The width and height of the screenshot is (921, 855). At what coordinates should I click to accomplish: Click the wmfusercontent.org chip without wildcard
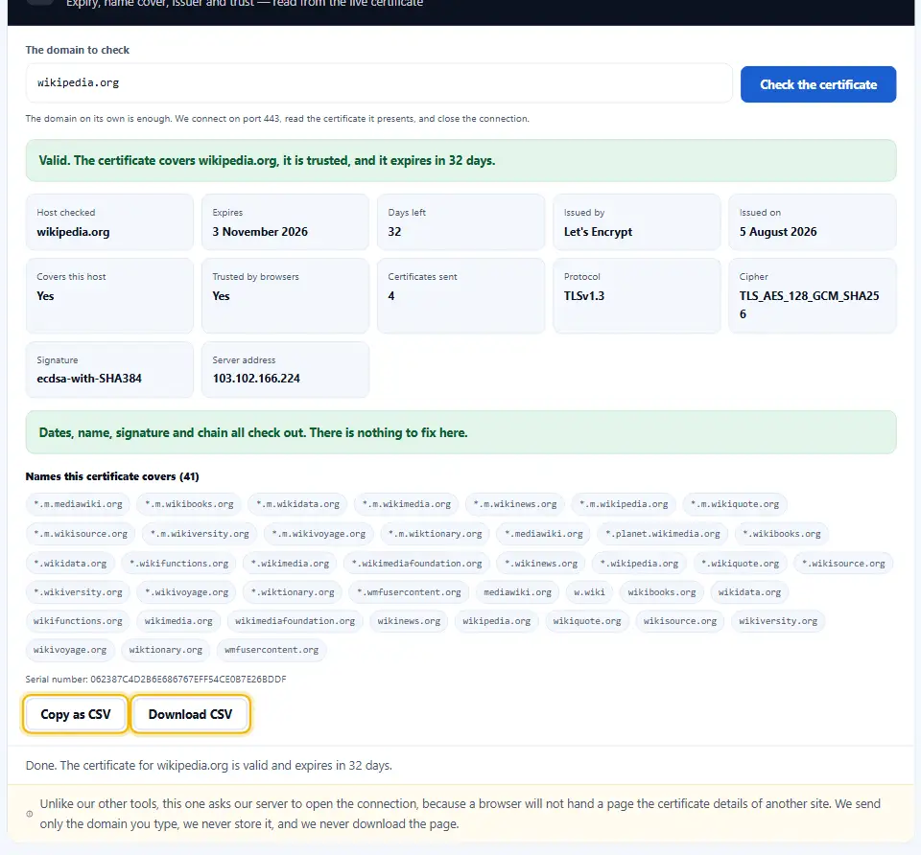pyautogui.click(x=272, y=650)
